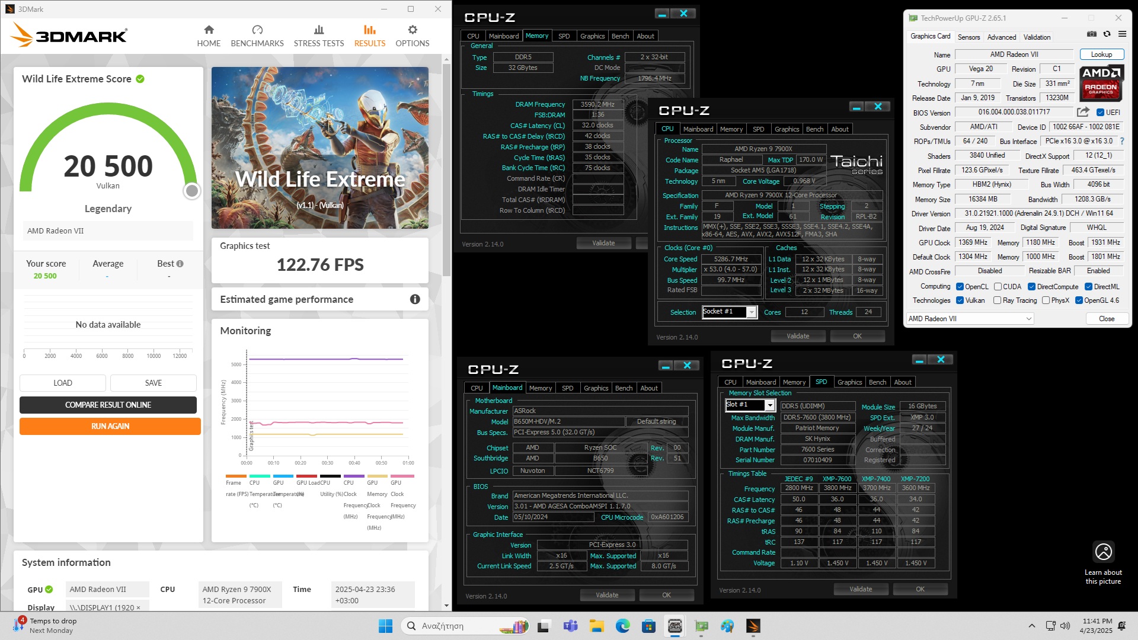Switch to 3DMark taskbar icon

pos(753,626)
